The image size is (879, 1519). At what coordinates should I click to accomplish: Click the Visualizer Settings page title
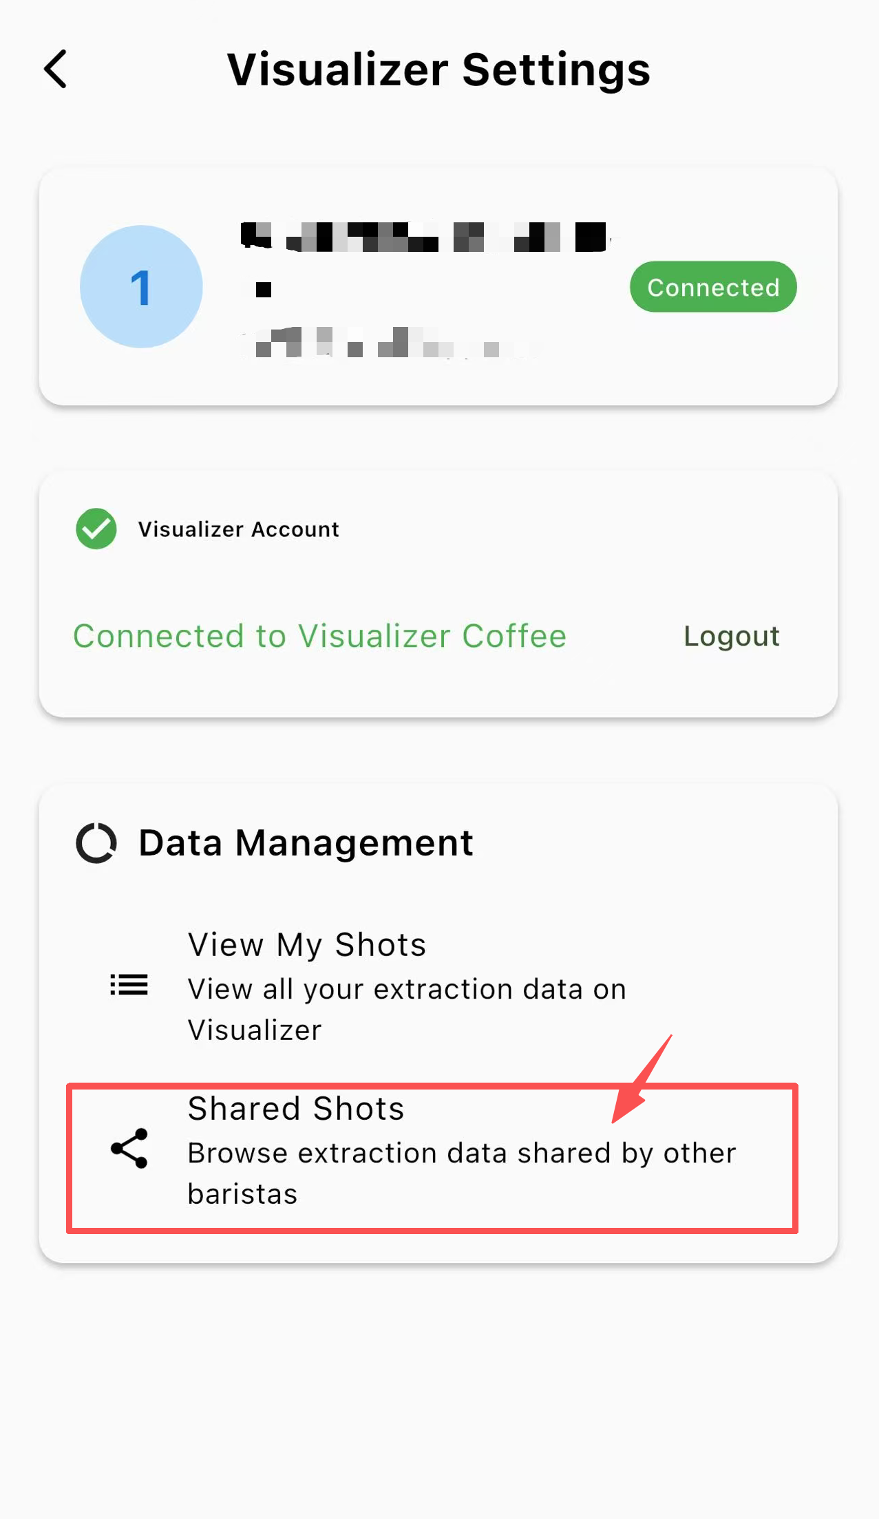[439, 69]
